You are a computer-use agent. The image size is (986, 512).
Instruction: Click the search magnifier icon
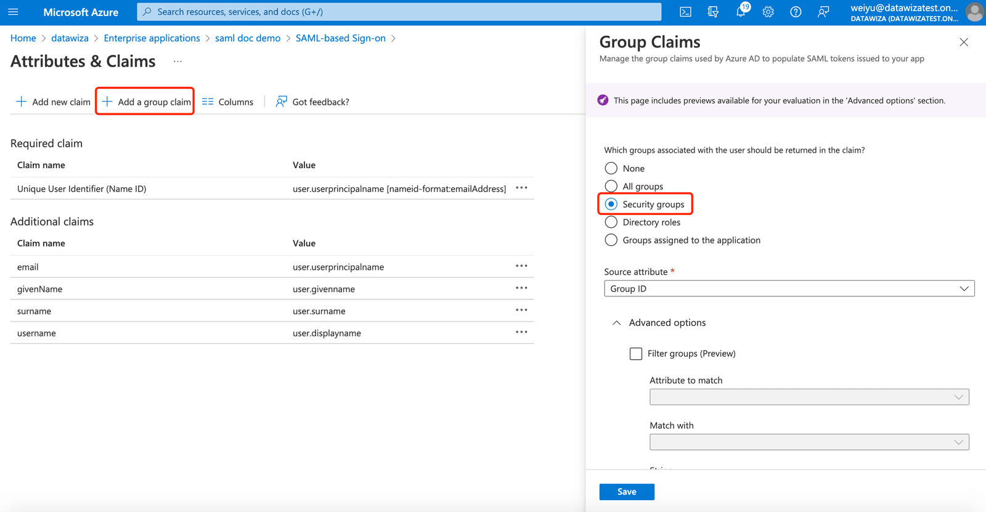(147, 12)
